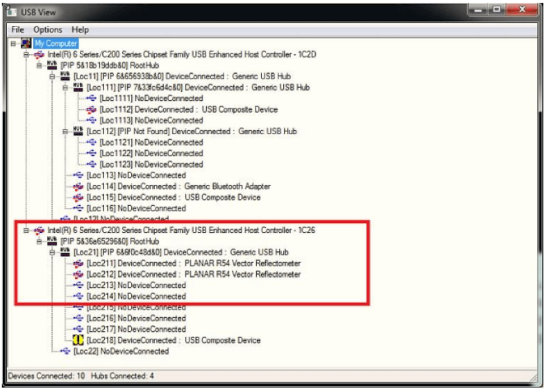
Task: Click the hub icon beside Loc111
Action: click(x=78, y=87)
